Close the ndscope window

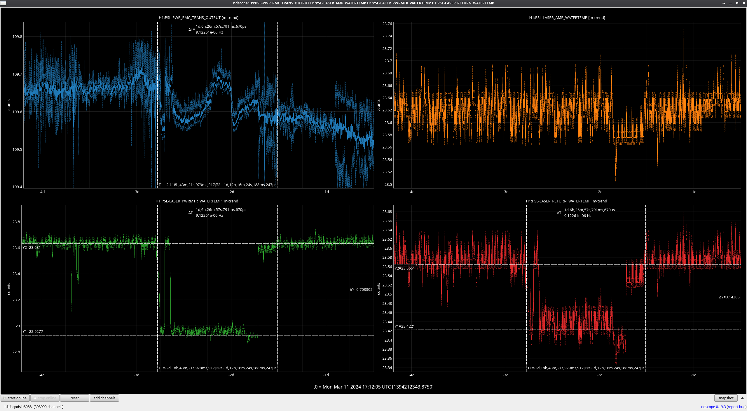coord(744,3)
